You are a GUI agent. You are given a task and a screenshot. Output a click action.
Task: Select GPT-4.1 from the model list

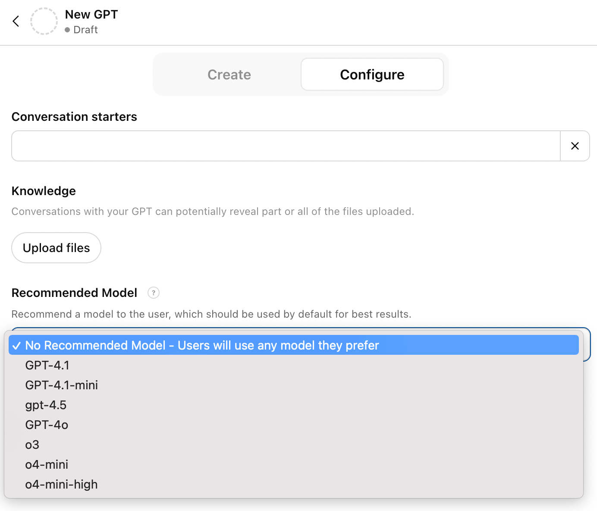tap(47, 365)
